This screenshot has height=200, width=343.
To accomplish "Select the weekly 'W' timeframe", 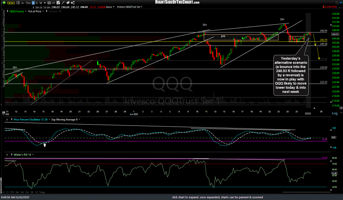I will coord(41,3).
